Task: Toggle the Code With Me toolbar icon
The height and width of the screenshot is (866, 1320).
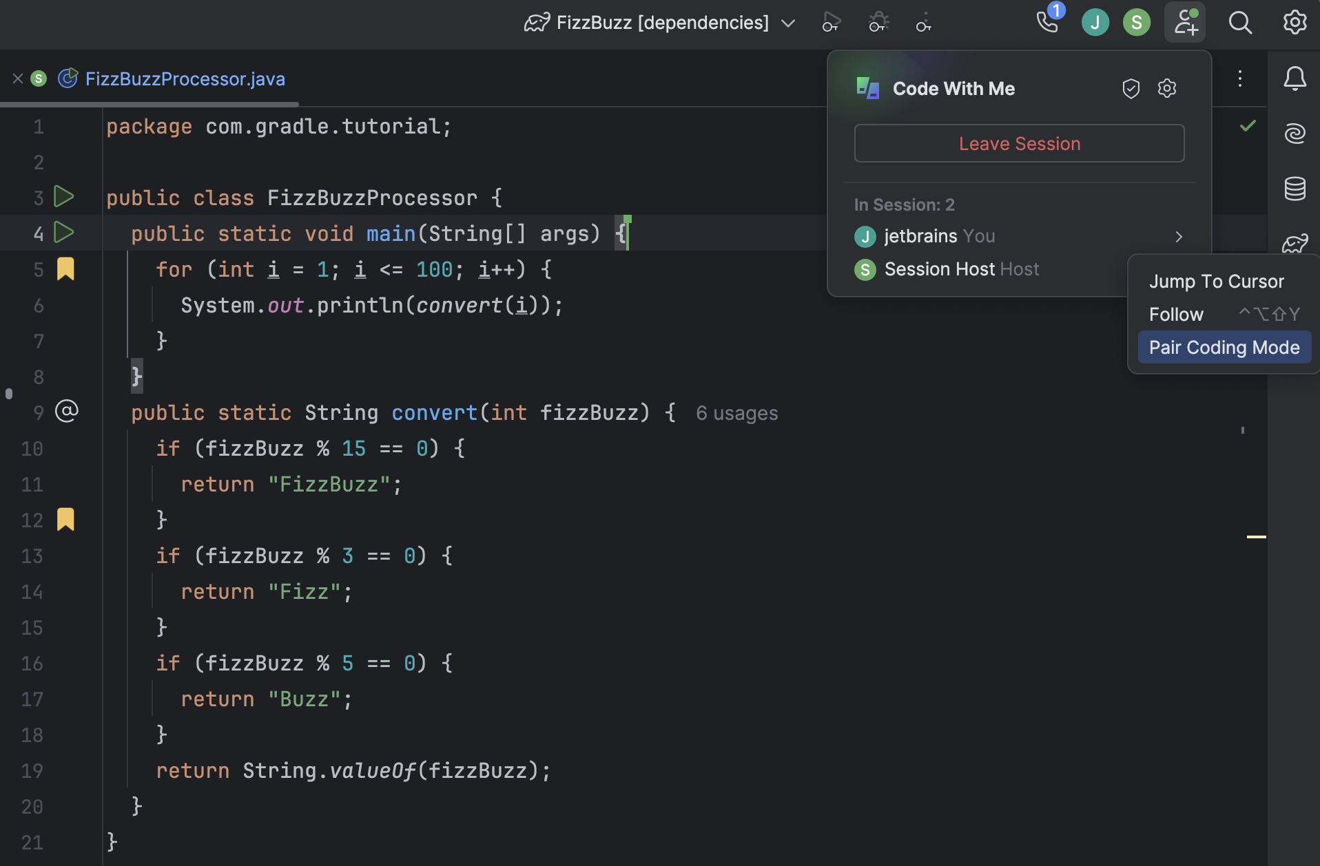Action: point(1185,22)
